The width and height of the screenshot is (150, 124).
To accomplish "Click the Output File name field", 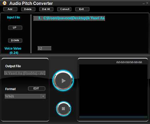I will click(x=25, y=73).
